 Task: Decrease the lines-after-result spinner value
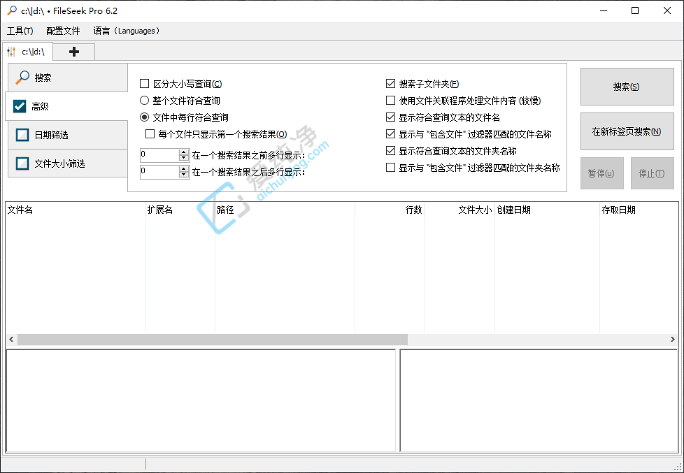tap(184, 175)
